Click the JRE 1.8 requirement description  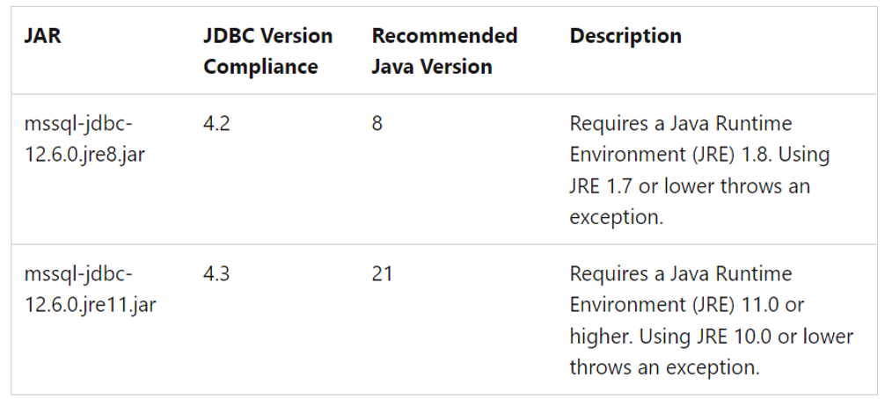699,170
